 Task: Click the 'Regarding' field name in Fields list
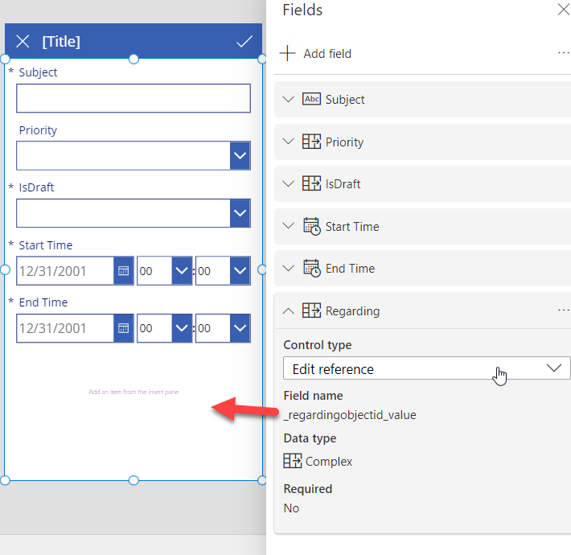(352, 311)
